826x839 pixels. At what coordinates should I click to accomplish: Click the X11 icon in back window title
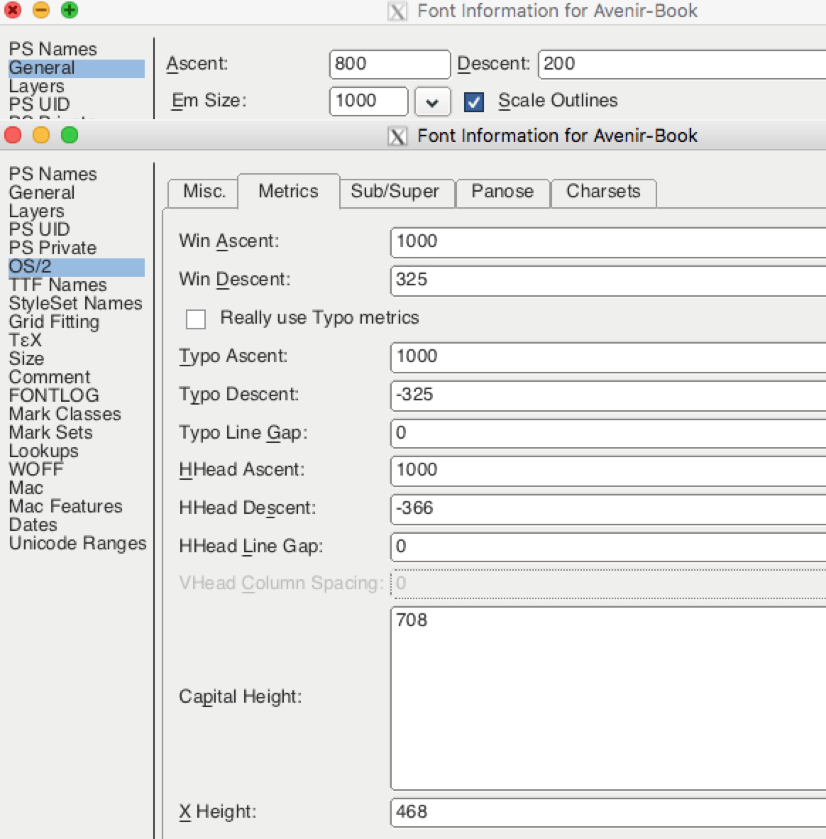(397, 11)
